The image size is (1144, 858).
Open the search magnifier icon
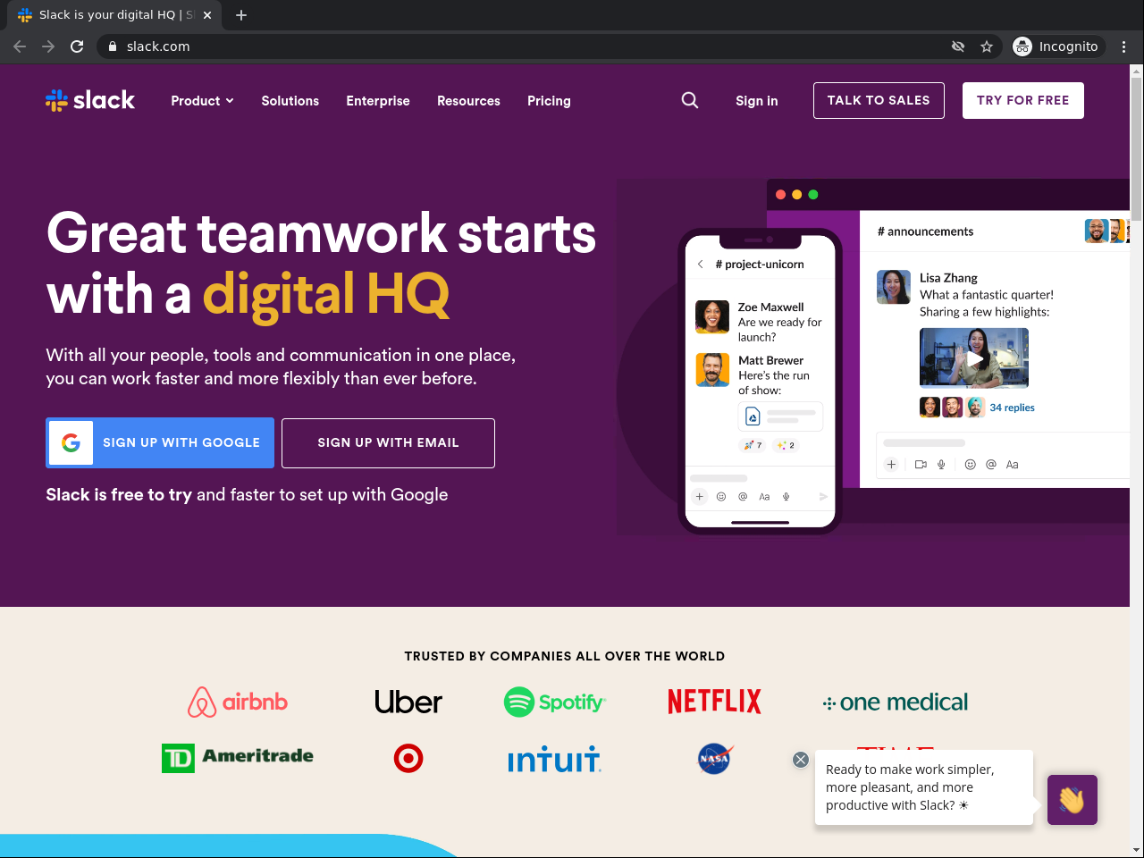690,100
